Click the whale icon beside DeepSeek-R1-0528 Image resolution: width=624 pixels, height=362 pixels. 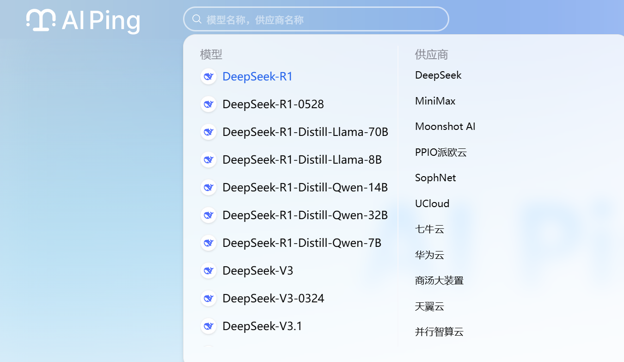pos(208,104)
